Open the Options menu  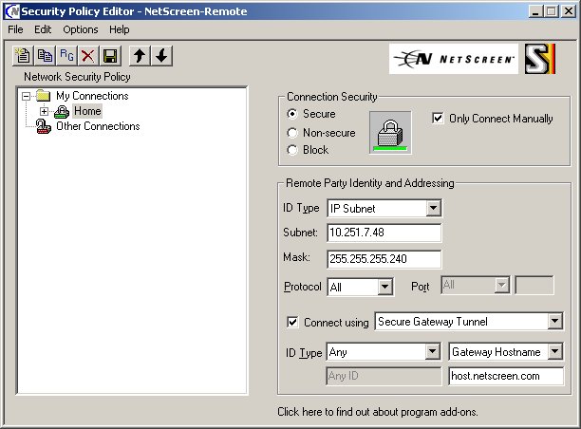(x=81, y=29)
